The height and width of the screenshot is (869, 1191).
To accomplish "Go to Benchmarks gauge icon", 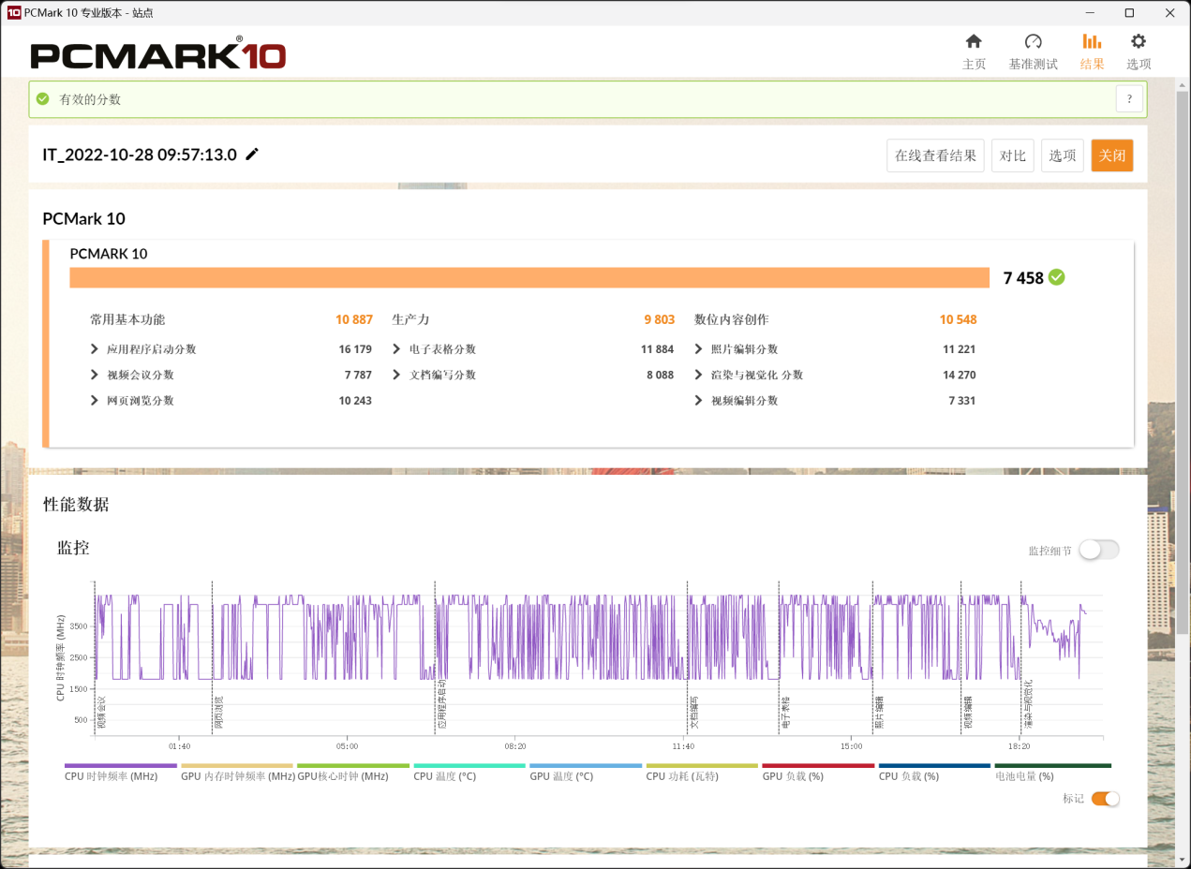I will tap(1033, 42).
